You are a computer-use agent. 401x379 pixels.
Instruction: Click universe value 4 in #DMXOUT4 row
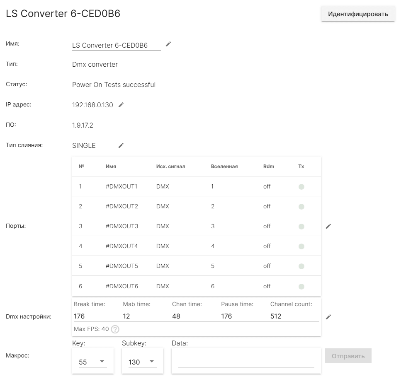pyautogui.click(x=213, y=246)
